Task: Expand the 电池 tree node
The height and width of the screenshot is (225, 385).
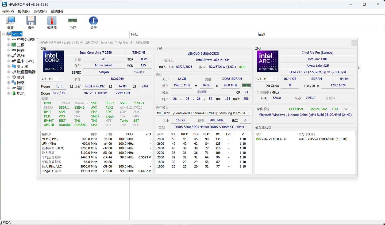Action: 9,93
